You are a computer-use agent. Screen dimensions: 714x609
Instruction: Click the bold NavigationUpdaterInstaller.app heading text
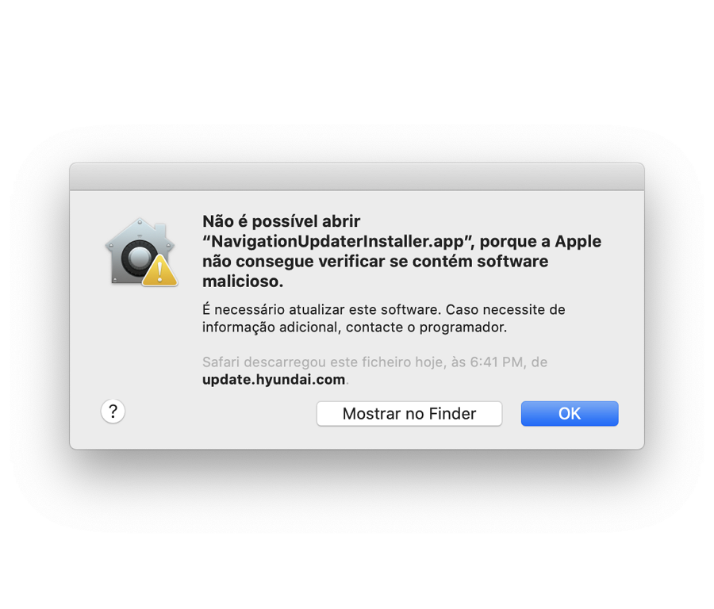pyautogui.click(x=338, y=241)
